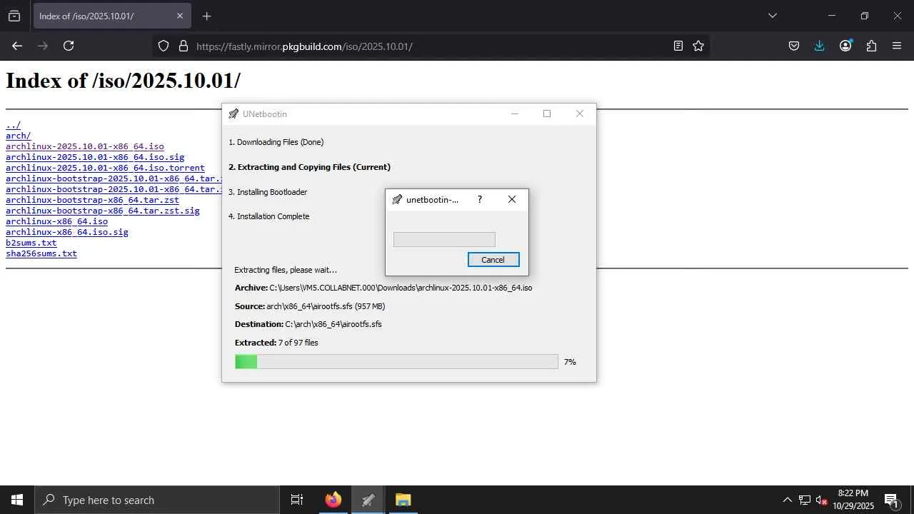914x514 pixels.
Task: Click the '3. Installing Bootloader' step
Action: point(268,192)
